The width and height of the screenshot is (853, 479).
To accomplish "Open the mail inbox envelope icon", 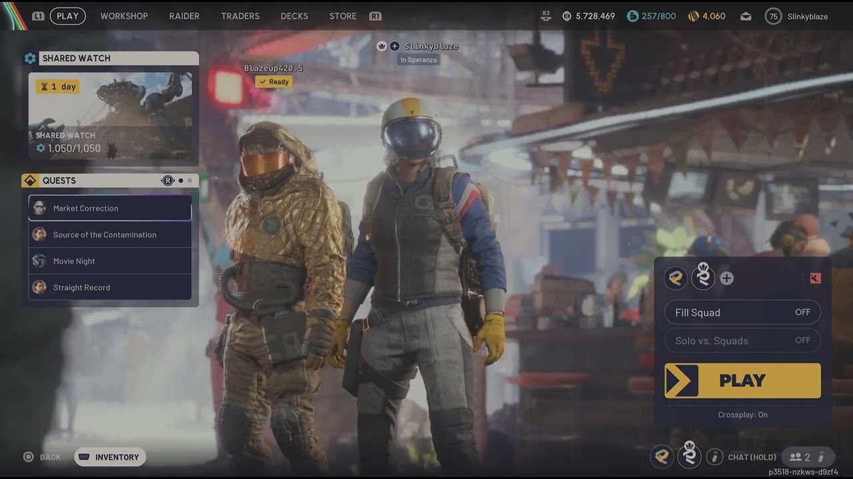I will (x=746, y=17).
